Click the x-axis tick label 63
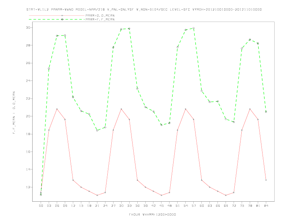The image size is (290, 224). pyautogui.click(x=210, y=206)
